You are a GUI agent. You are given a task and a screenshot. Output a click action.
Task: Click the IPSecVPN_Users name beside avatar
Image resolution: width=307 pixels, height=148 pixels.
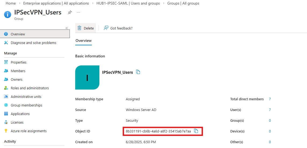click(x=117, y=72)
